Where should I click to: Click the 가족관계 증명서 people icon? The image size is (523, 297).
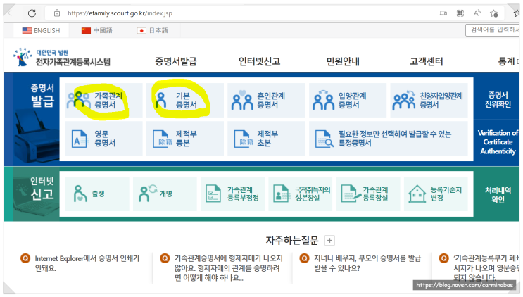79,101
